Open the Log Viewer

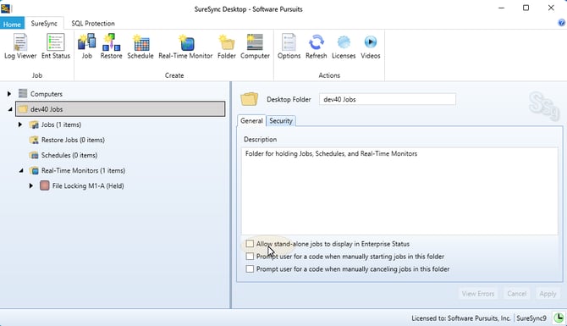point(20,47)
